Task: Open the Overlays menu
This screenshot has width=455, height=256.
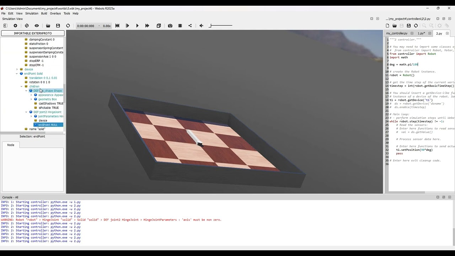Action: pyautogui.click(x=55, y=14)
